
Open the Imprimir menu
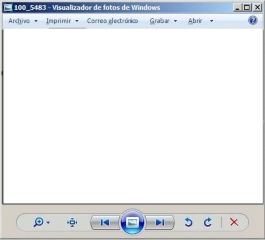[59, 21]
